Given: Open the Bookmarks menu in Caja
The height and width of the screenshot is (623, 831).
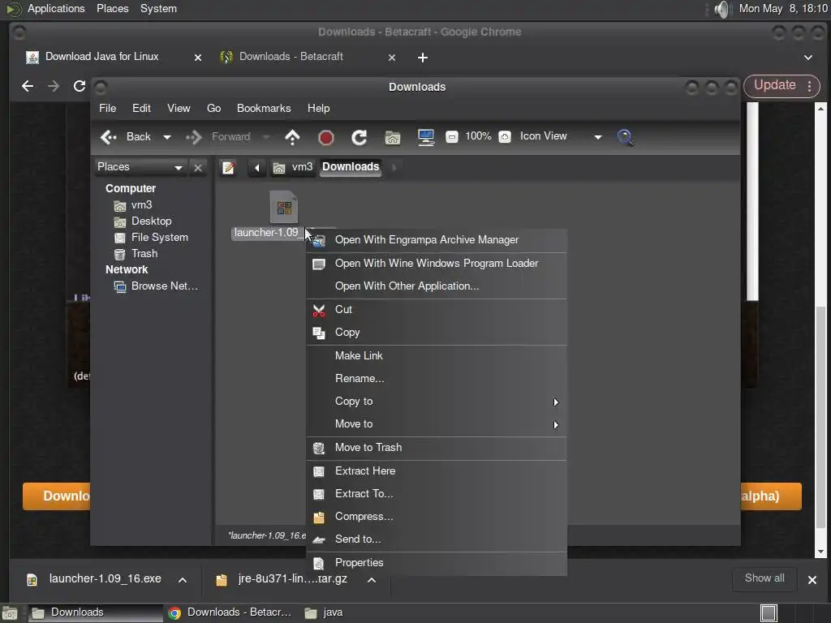Looking at the screenshot, I should (264, 108).
